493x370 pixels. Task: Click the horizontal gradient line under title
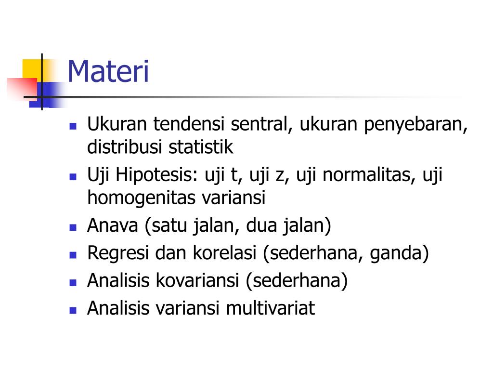click(x=245, y=97)
